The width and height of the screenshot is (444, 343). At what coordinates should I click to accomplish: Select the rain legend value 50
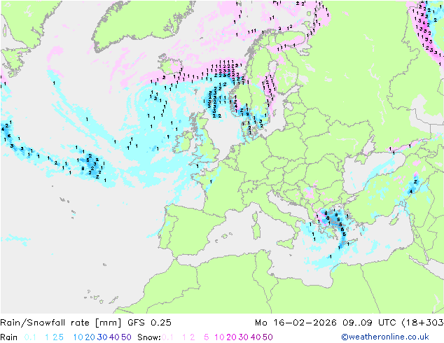click(x=126, y=337)
